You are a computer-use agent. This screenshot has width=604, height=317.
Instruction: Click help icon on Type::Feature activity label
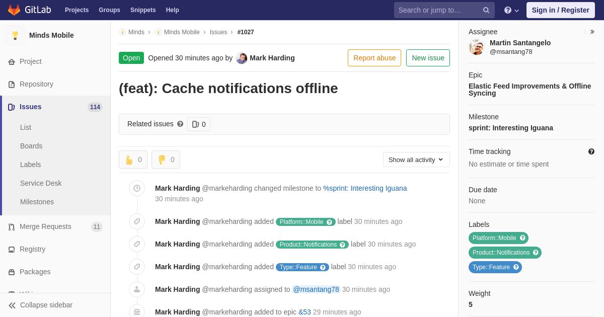[323, 267]
